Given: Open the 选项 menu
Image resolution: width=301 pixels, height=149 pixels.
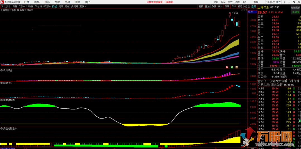Looking at the screenshot, I should 237,2.
